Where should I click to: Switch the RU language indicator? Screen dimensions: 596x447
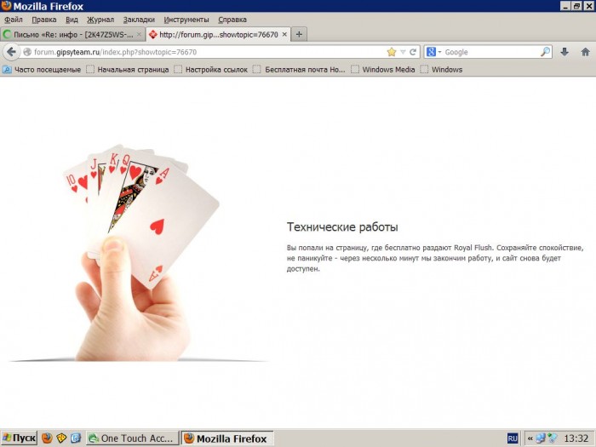point(513,438)
